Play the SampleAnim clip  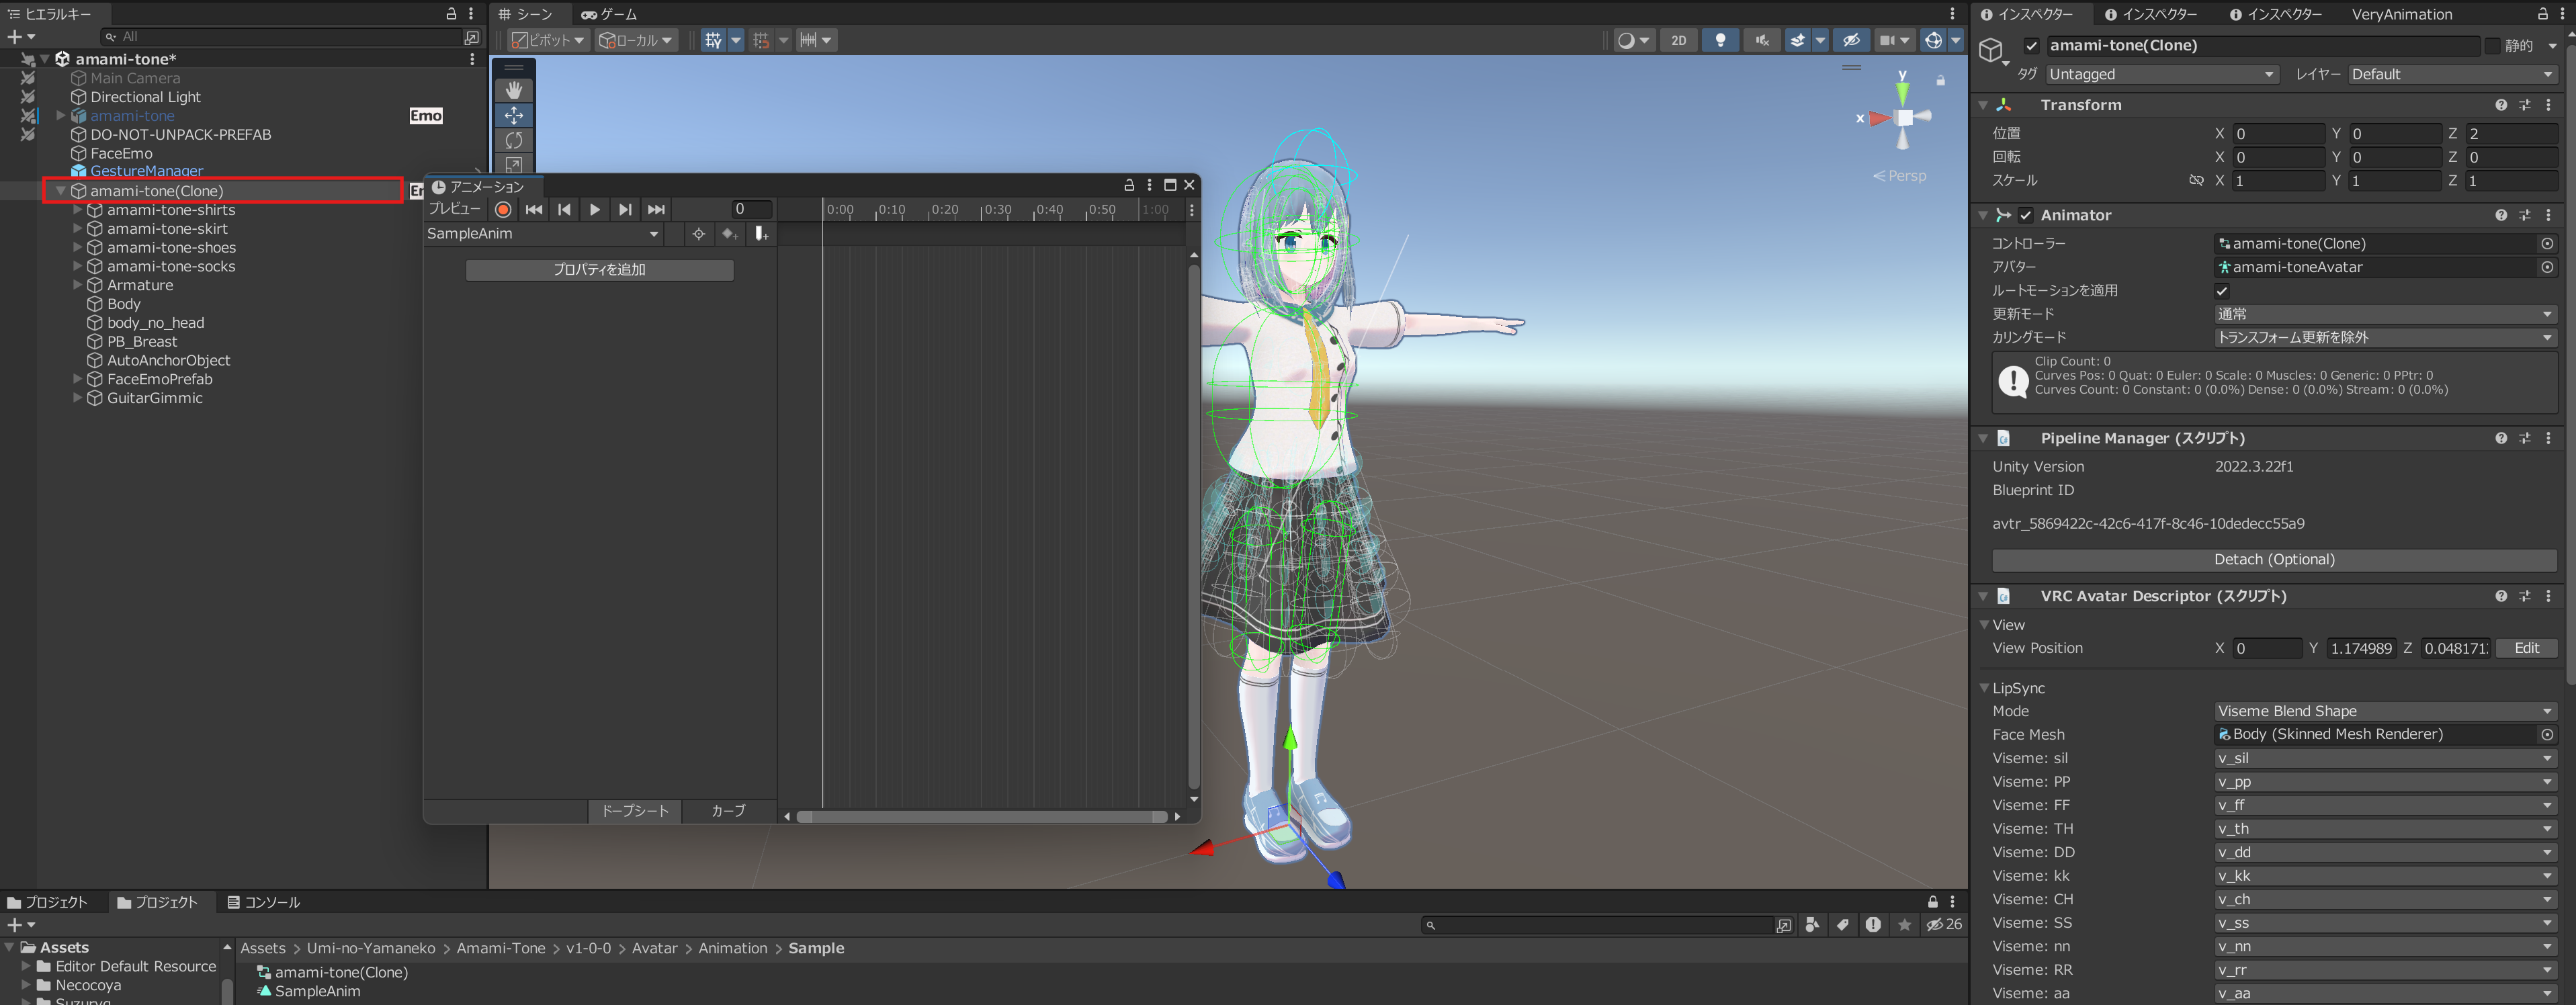(x=595, y=209)
